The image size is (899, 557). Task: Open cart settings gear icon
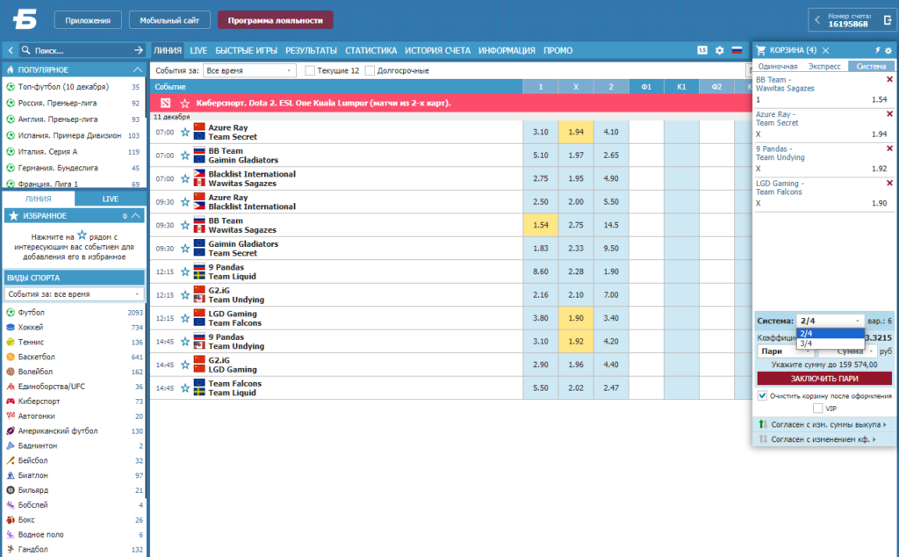tap(888, 50)
